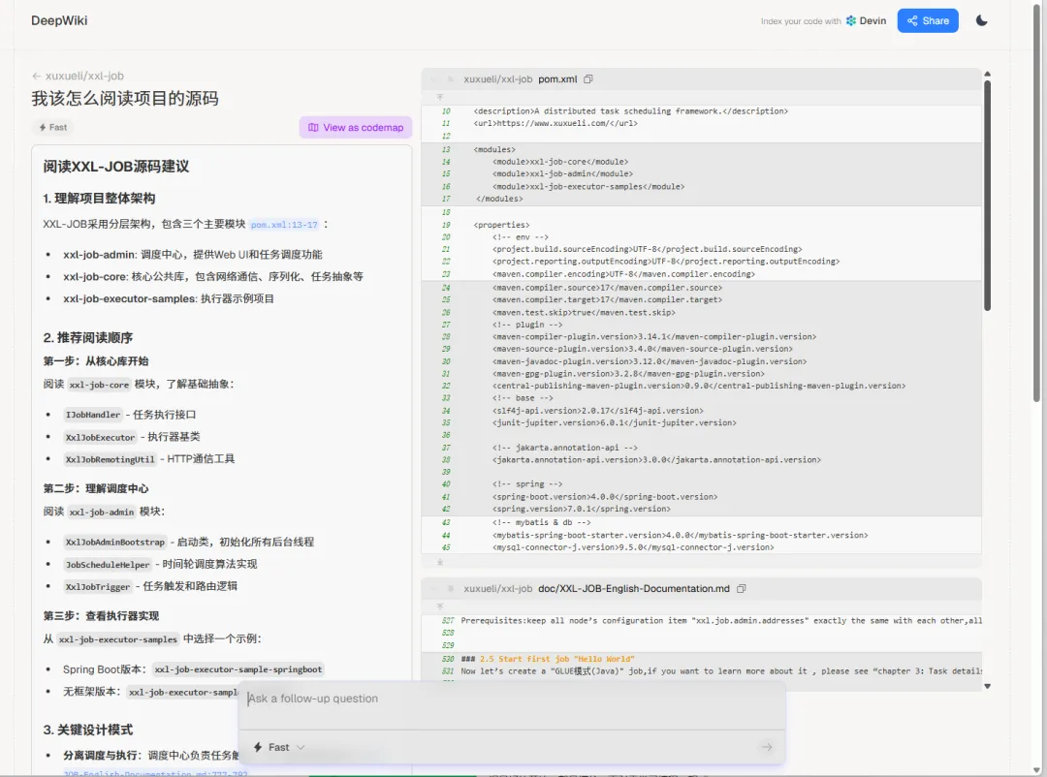
Task: Go to DeepWiki home logo
Action: [x=59, y=20]
